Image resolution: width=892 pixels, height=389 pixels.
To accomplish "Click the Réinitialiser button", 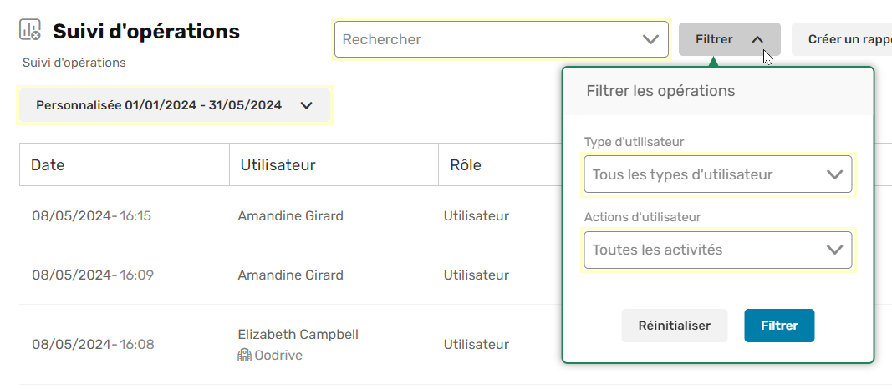I will 674,326.
